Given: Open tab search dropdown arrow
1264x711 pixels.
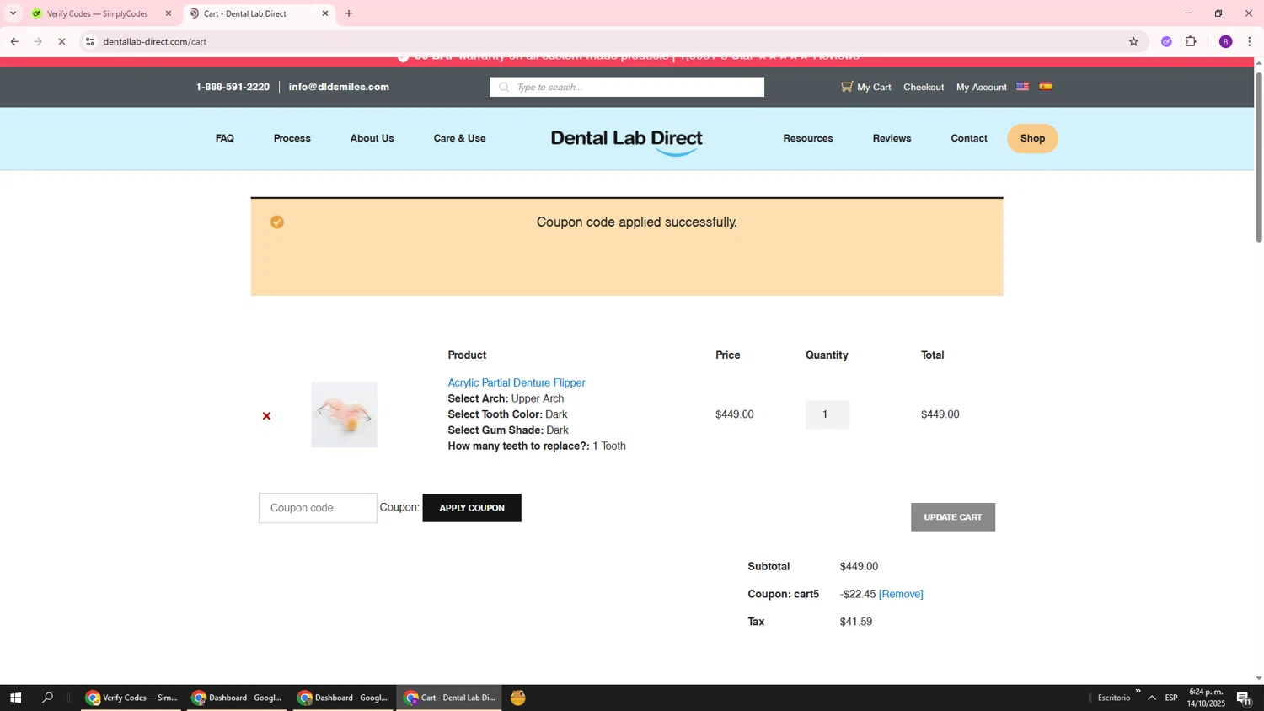Looking at the screenshot, I should click(x=13, y=13).
